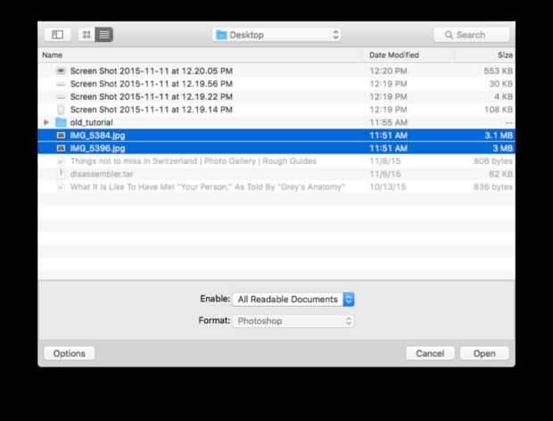Screen dimensions: 553x421
Task: Click the Open button
Action: pos(484,353)
